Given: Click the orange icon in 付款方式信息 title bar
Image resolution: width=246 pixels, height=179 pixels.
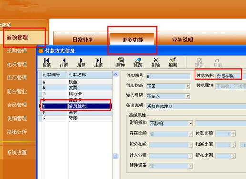Looking at the screenshot, I should tap(41, 51).
